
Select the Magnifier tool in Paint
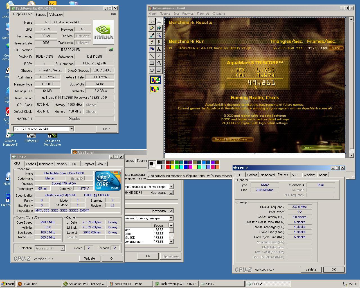(x=159, y=35)
